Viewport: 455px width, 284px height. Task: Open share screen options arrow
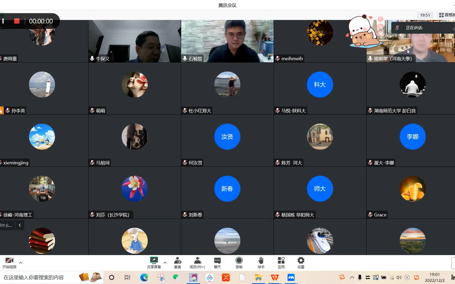165,263
